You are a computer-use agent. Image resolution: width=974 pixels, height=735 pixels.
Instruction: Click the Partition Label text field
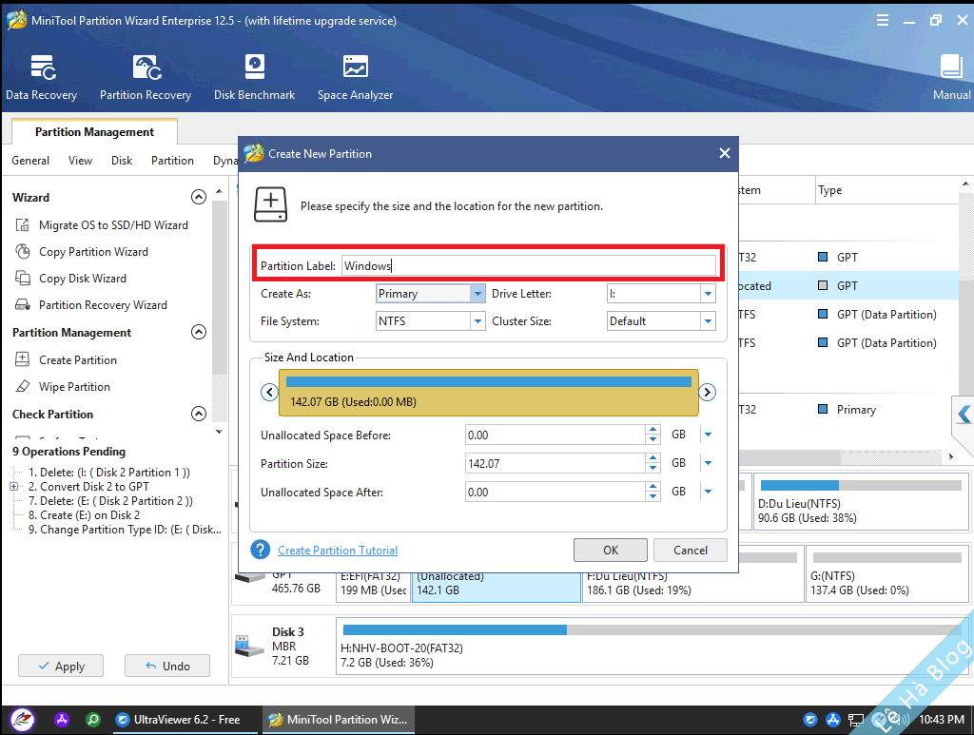529,265
